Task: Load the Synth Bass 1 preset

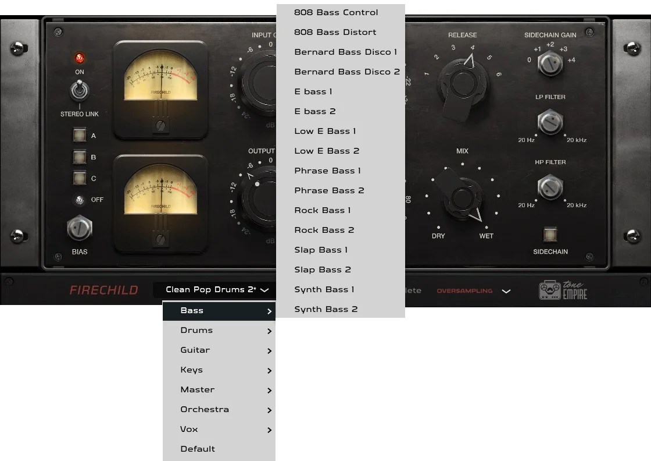Action: (341, 290)
